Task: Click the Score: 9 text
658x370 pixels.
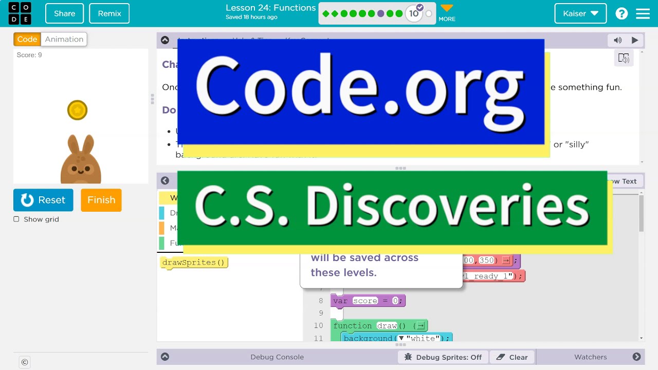Action: (x=29, y=55)
